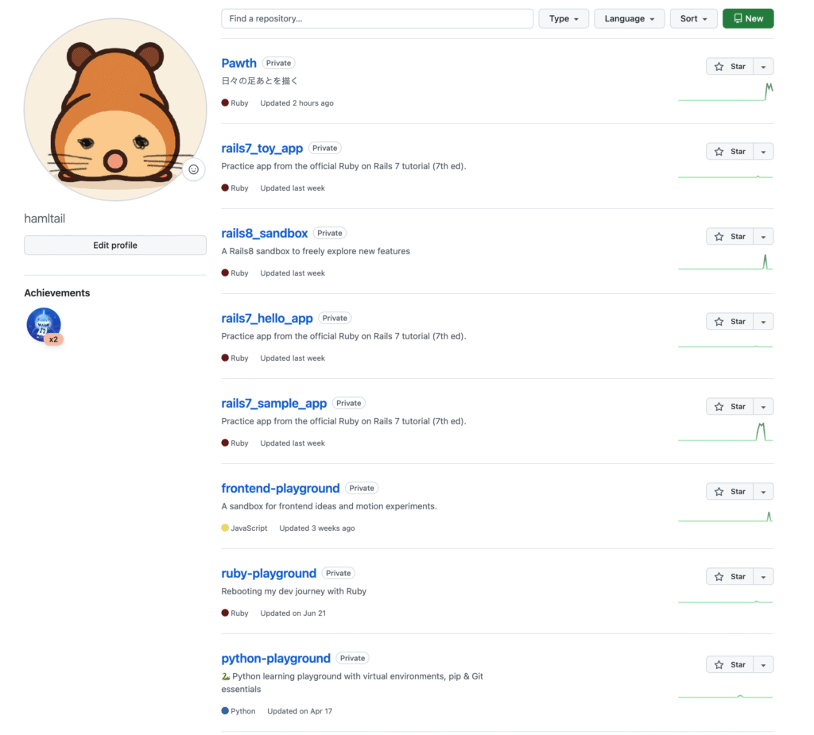This screenshot has width=814, height=735.
Task: Click the Achievements heading
Action: [x=57, y=293]
